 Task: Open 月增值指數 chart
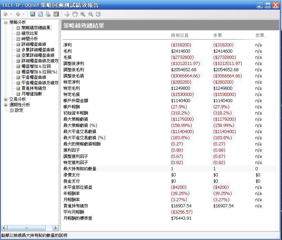point(32,94)
